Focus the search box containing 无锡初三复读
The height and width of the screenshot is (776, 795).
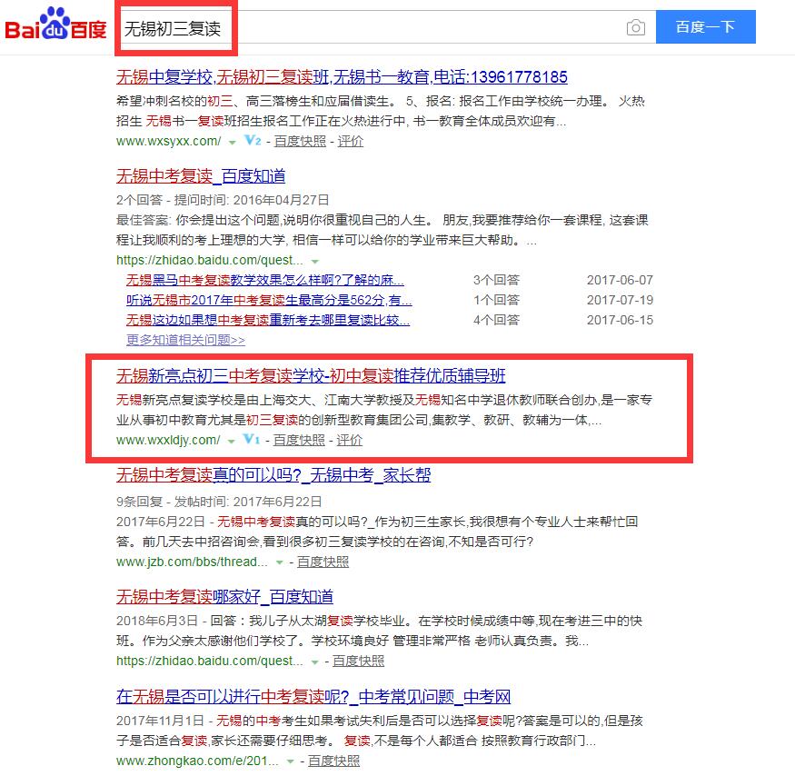click(363, 28)
